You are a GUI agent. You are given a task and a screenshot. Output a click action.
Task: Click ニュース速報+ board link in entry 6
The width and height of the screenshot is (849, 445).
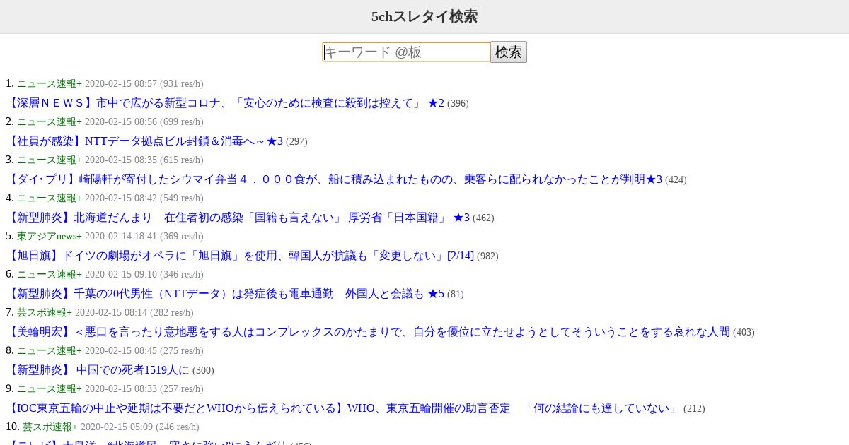pyautogui.click(x=50, y=274)
